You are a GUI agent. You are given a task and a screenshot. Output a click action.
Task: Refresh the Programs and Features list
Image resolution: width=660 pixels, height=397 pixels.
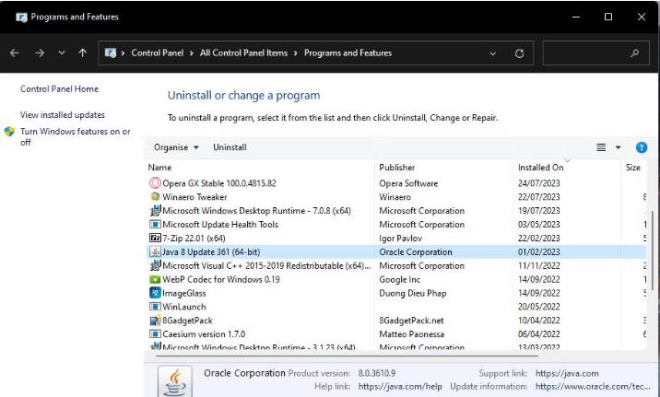coord(519,53)
